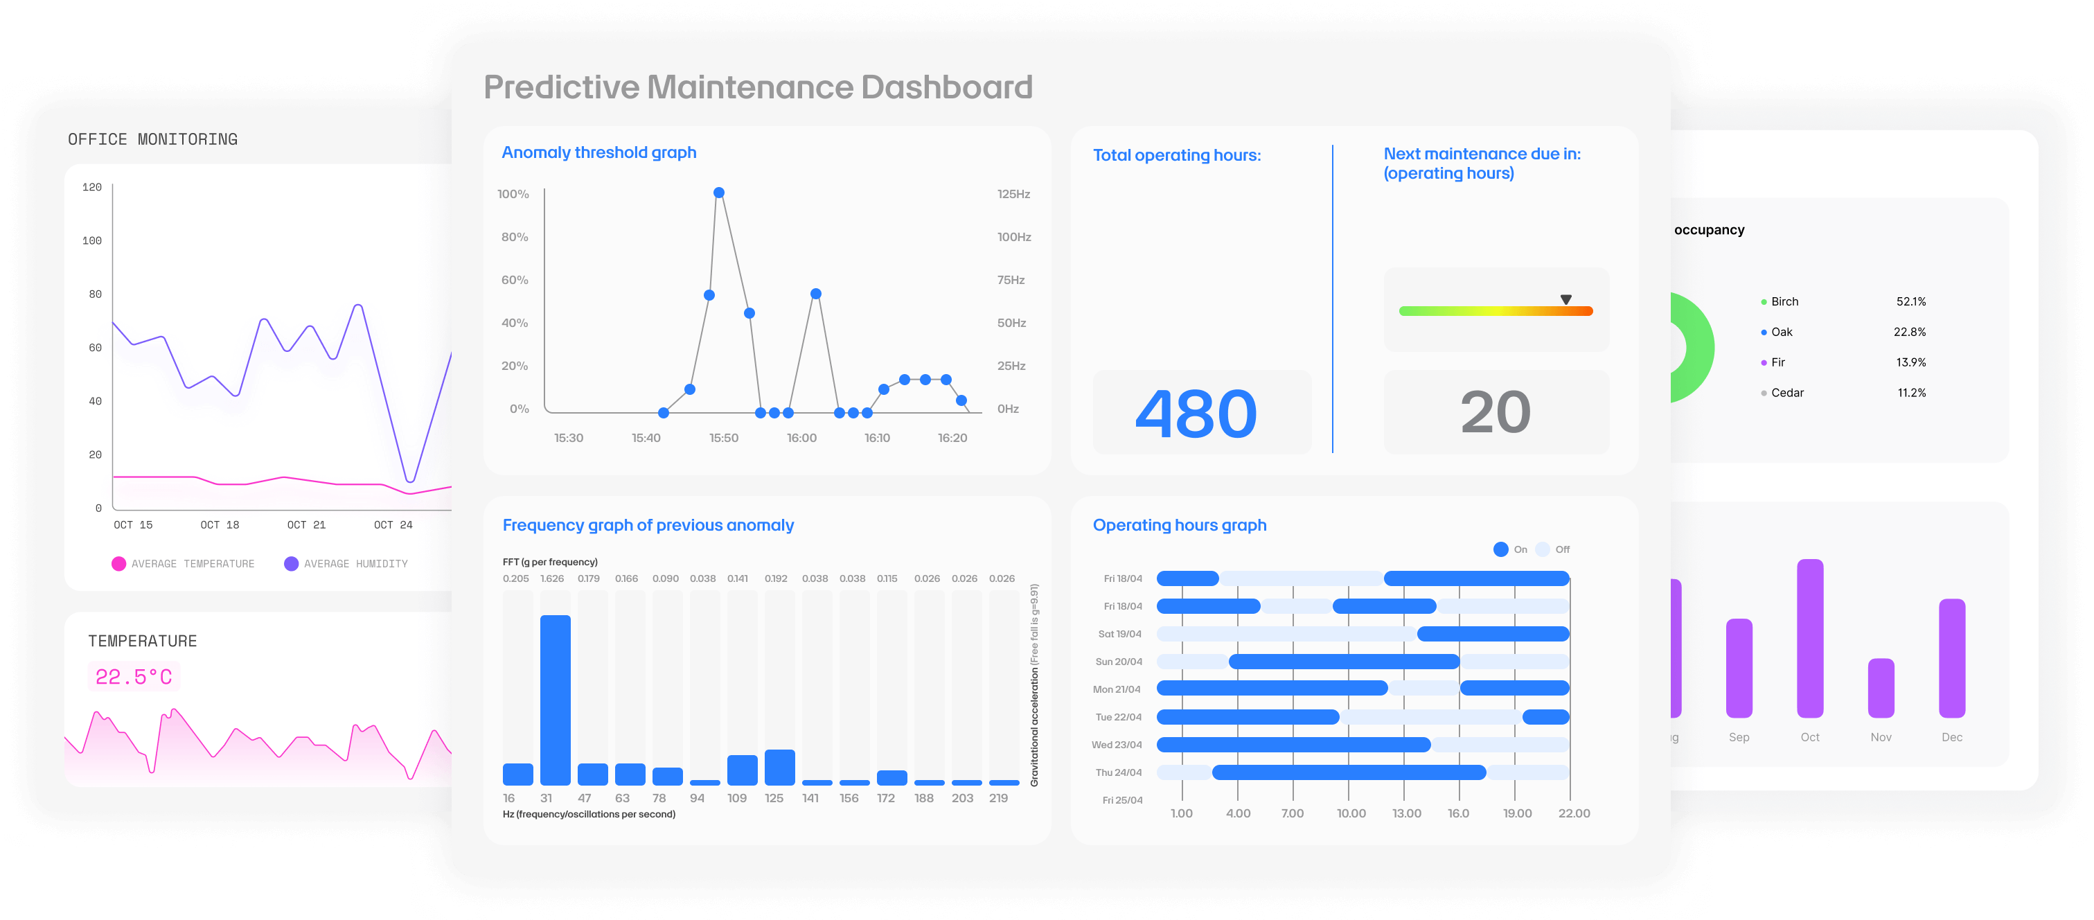Screen dimensions: 2094x920
Task: Click the 20 hours maintenance due value
Action: coord(1495,412)
